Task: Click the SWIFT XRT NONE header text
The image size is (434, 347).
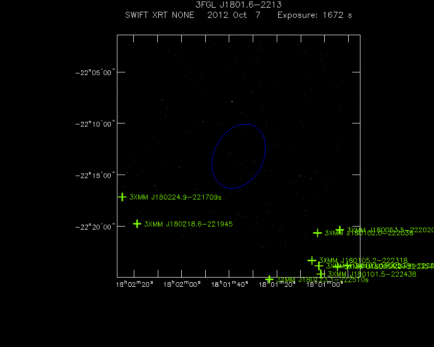Action: click(x=160, y=15)
